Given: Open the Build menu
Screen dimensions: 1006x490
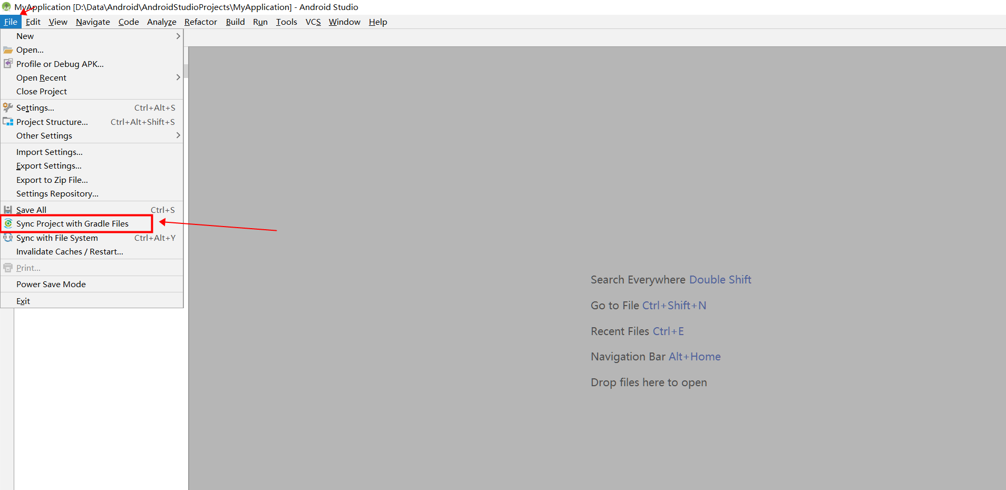Looking at the screenshot, I should (236, 22).
